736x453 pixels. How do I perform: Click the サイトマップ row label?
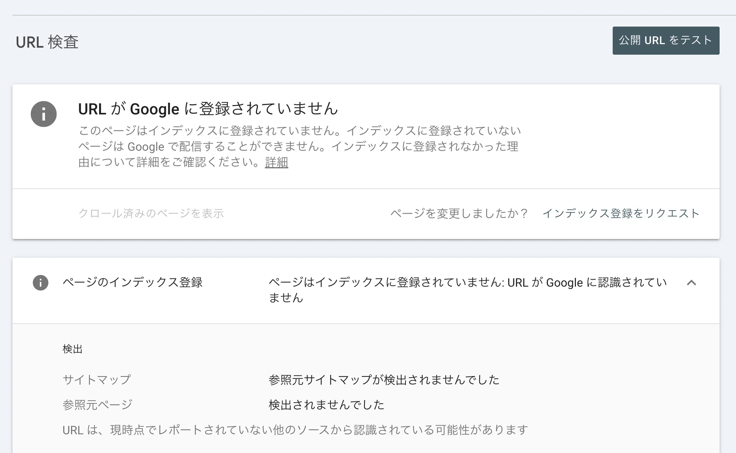97,380
